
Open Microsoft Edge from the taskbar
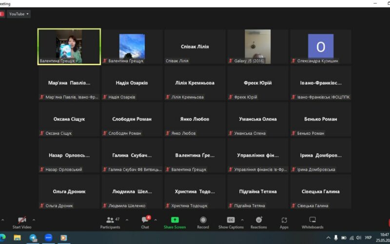point(3,238)
